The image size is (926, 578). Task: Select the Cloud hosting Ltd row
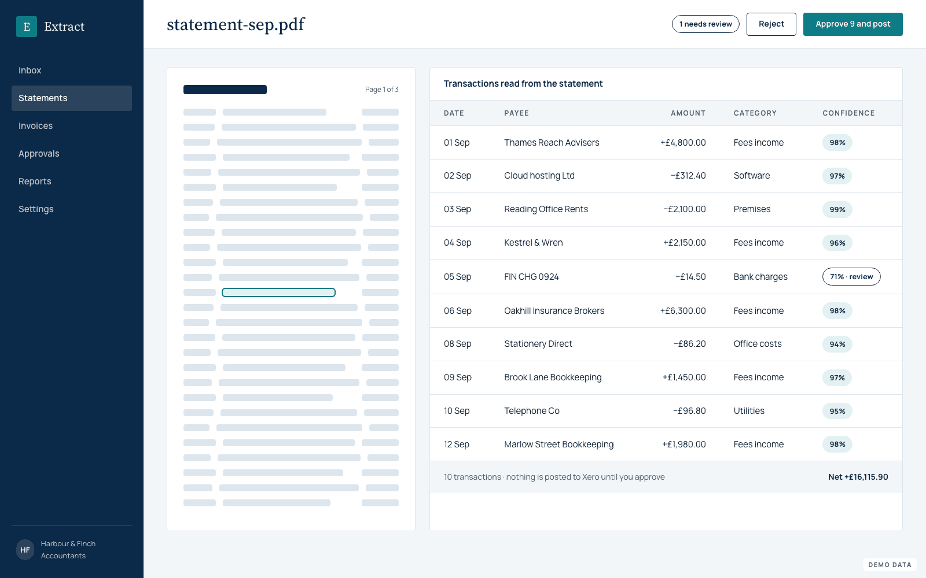[x=666, y=176]
